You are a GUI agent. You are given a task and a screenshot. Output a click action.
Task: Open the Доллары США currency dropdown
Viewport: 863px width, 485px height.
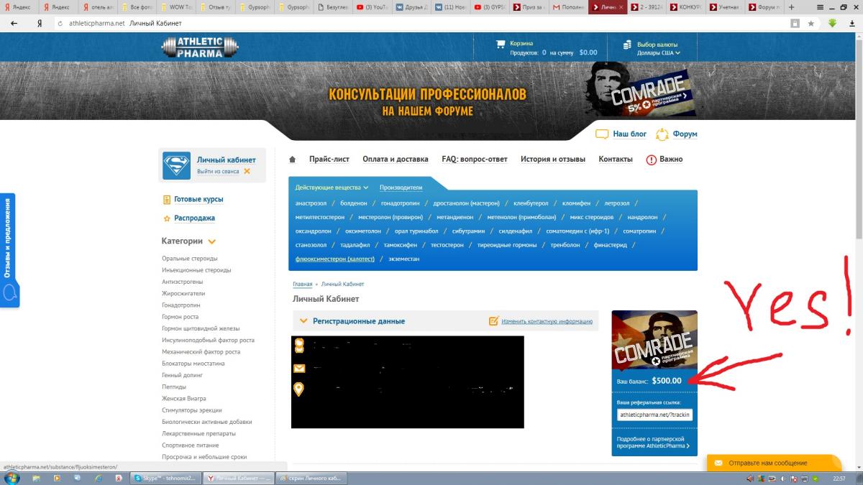tap(657, 53)
